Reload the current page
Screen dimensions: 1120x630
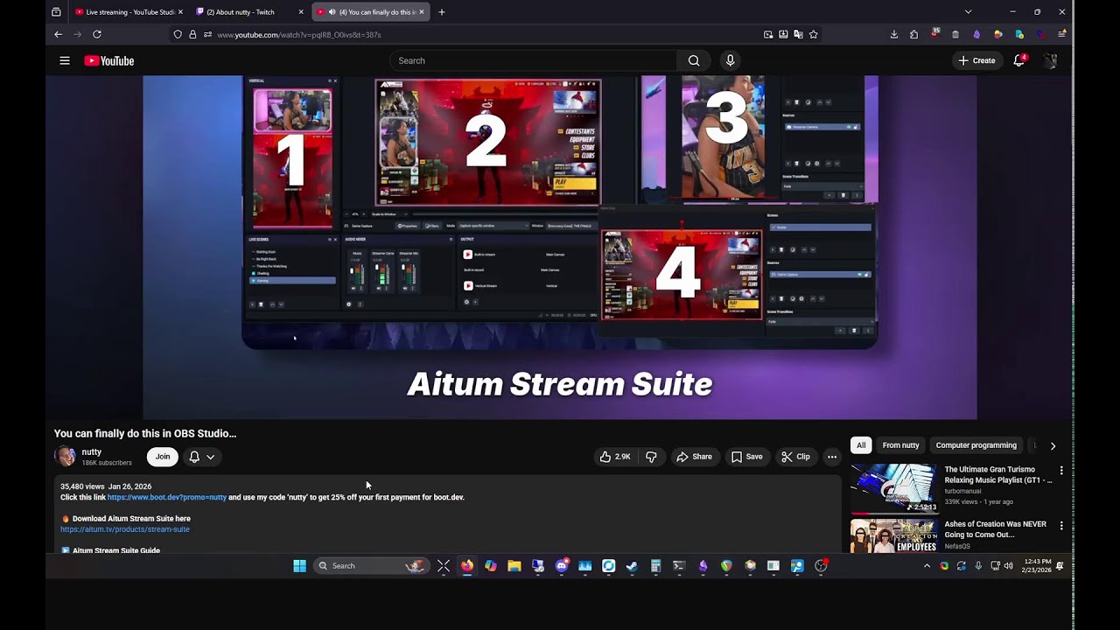[x=97, y=34]
